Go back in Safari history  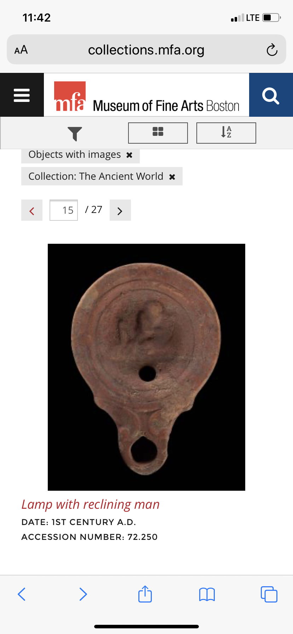click(x=22, y=594)
